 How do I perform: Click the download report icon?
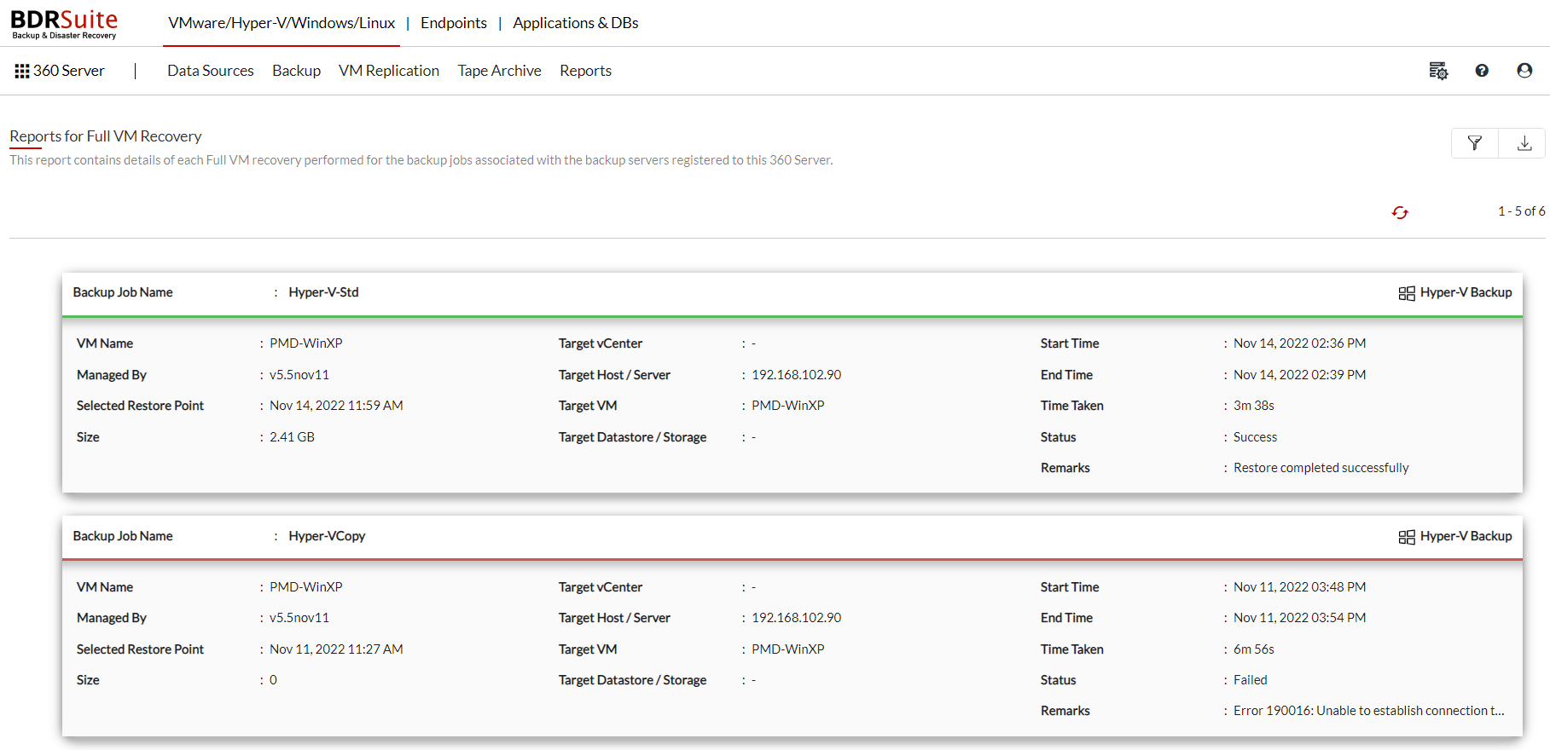pos(1524,143)
